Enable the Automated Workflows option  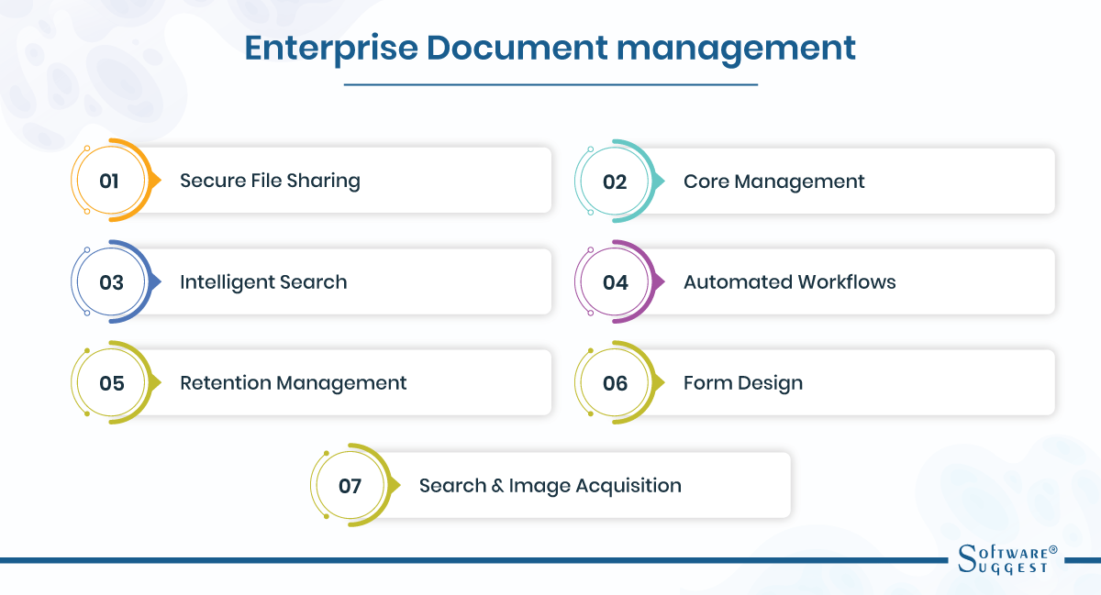pyautogui.click(x=789, y=281)
